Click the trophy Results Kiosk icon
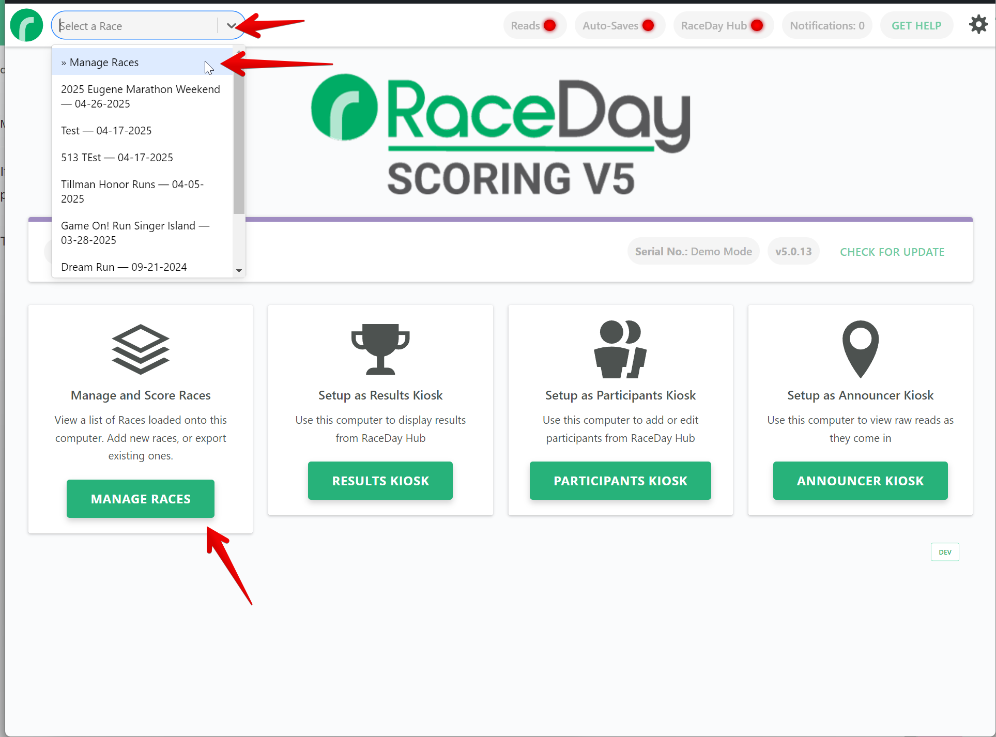Screen dimensions: 996x737 [380, 349]
